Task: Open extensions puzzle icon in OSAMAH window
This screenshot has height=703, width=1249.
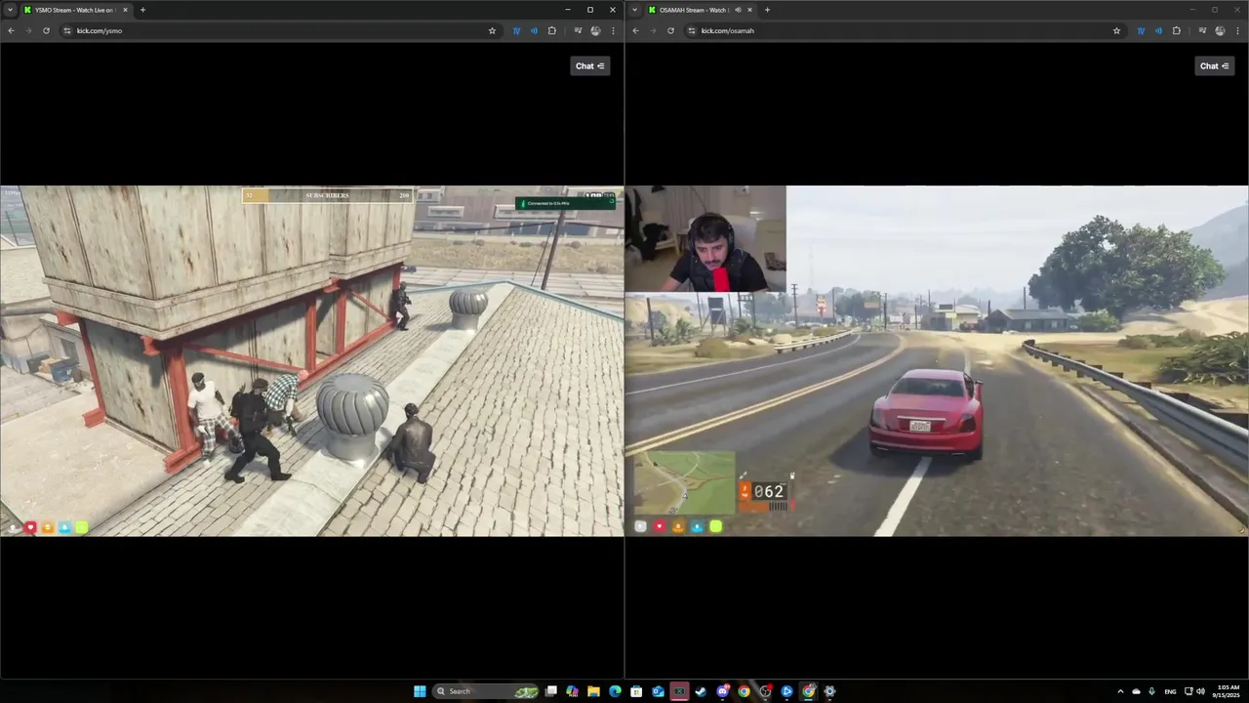Action: pos(1176,30)
